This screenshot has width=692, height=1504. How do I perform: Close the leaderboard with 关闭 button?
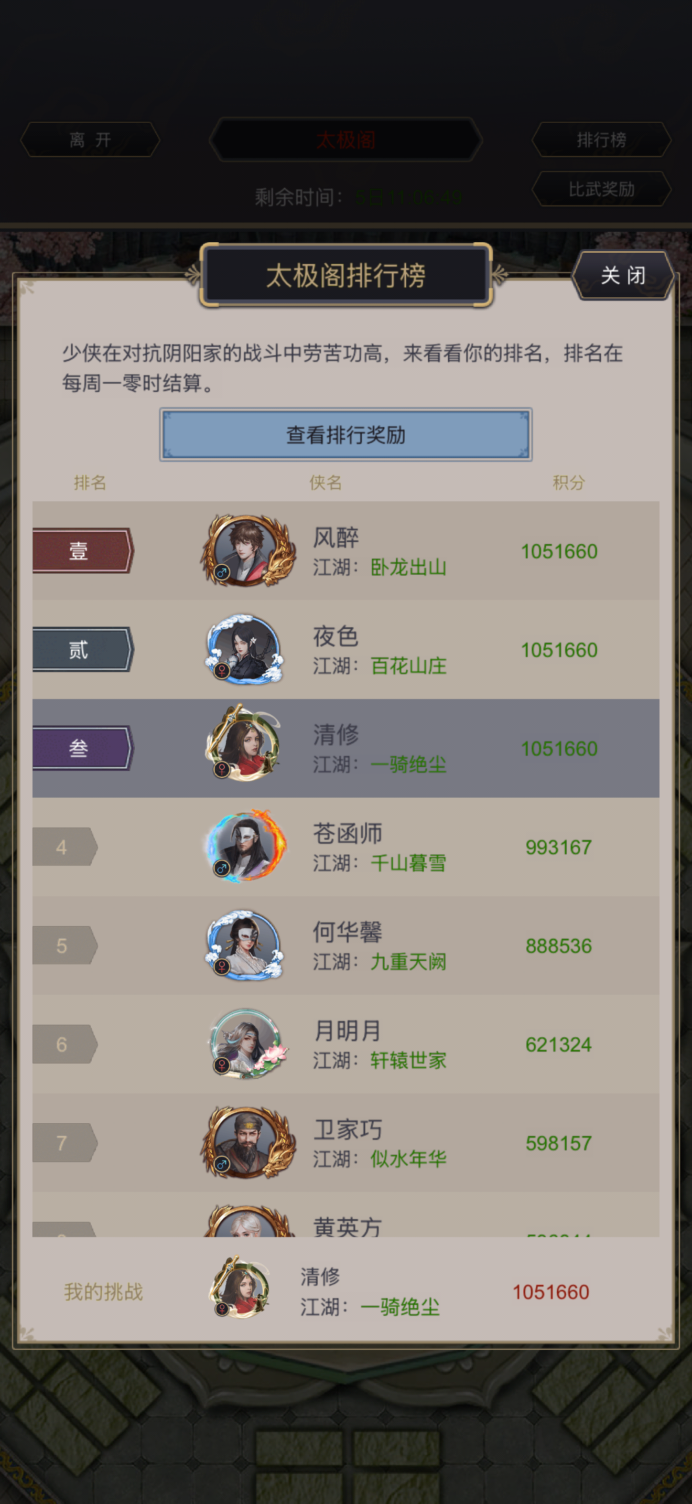[623, 275]
